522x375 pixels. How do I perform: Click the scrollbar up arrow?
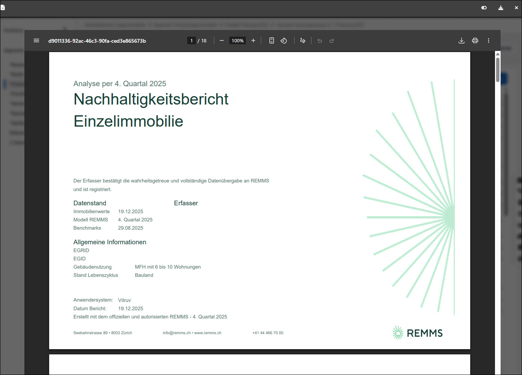[x=498, y=54]
